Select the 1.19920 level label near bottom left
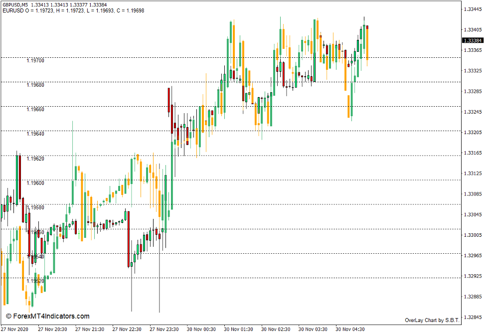The width and height of the screenshot is (487, 334). click(35, 280)
